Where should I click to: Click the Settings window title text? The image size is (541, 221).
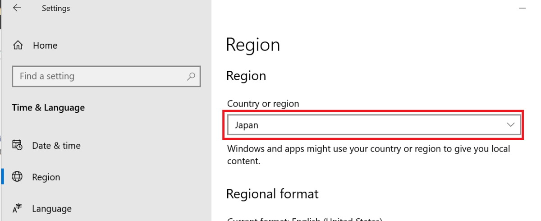point(56,8)
